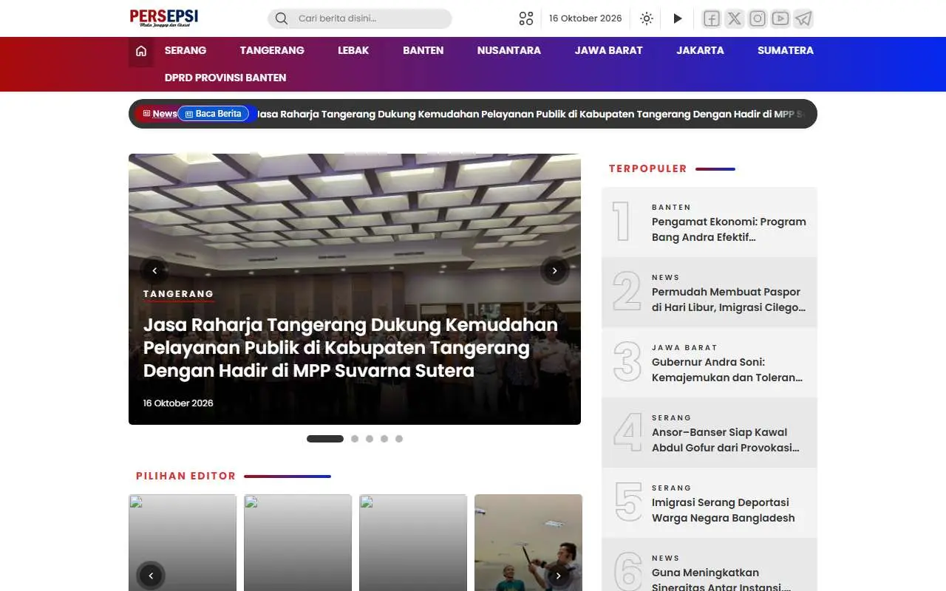Viewport: 946px width, 591px height.
Task: Open the SUMATERA menu section
Action: point(786,50)
